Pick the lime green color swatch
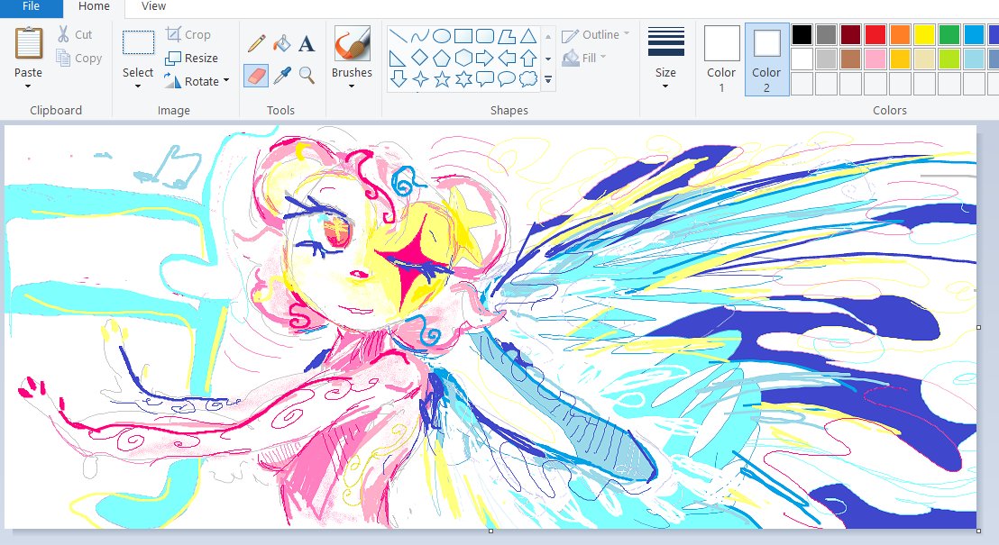Image resolution: width=999 pixels, height=545 pixels. 949,59
